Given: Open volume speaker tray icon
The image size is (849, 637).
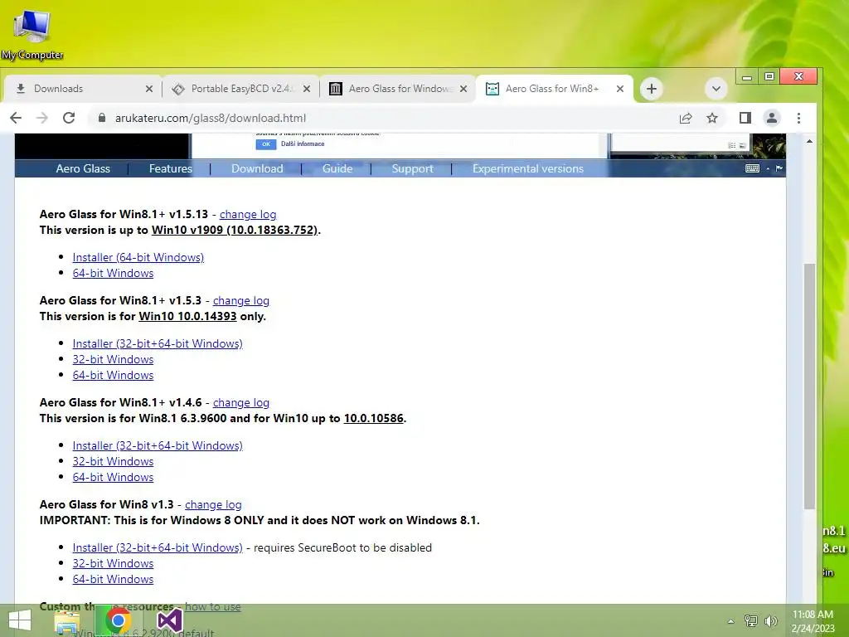Looking at the screenshot, I should pyautogui.click(x=770, y=620).
